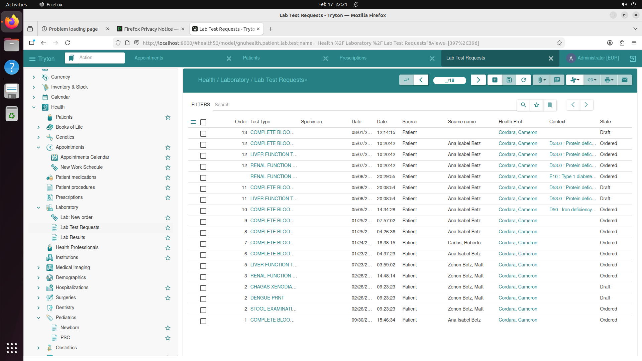Open Health Professionals in sidebar

77,247
